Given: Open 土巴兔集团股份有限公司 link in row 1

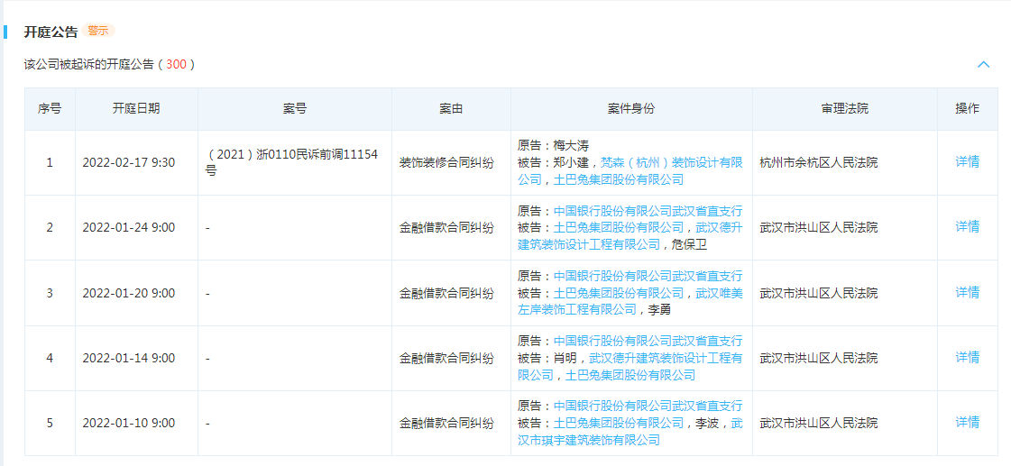Looking at the screenshot, I should pyautogui.click(x=619, y=180).
